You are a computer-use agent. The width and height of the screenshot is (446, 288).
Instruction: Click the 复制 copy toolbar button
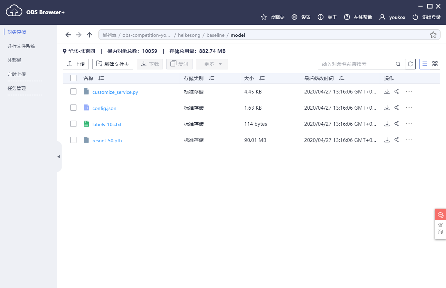pyautogui.click(x=179, y=64)
